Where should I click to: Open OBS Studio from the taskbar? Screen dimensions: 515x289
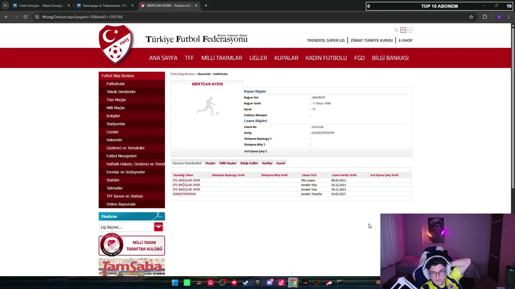(222, 283)
